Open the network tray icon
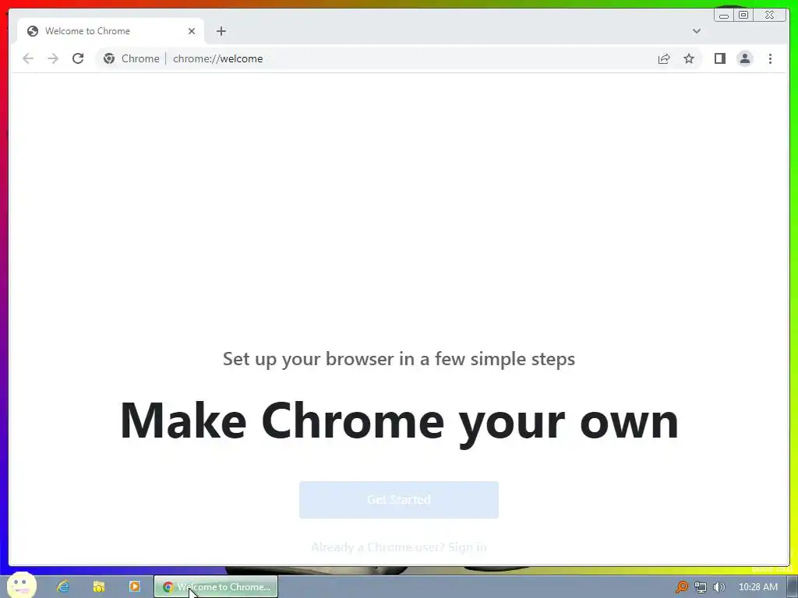Image resolution: width=798 pixels, height=598 pixels. click(701, 587)
